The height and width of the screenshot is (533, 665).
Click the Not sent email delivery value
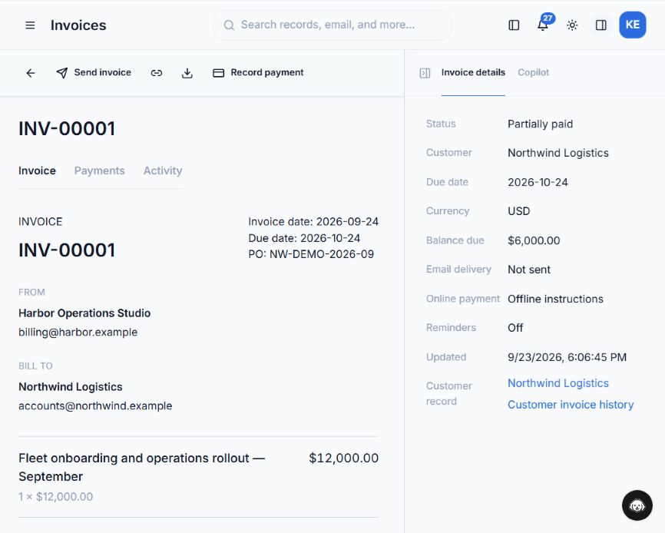(529, 270)
